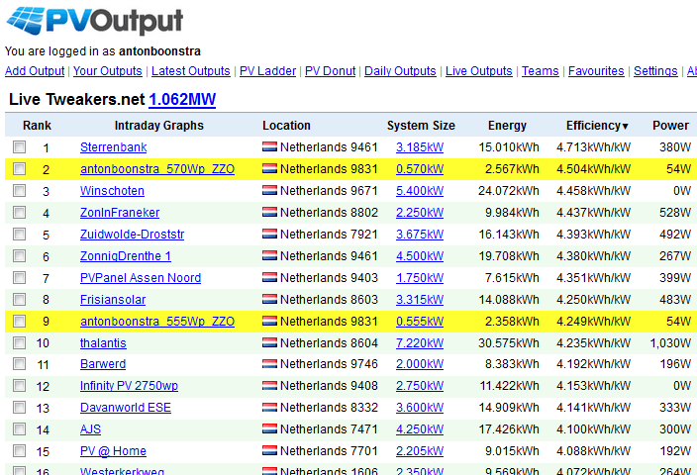The width and height of the screenshot is (697, 475).
Task: Go to Your Outputs
Action: pos(108,71)
